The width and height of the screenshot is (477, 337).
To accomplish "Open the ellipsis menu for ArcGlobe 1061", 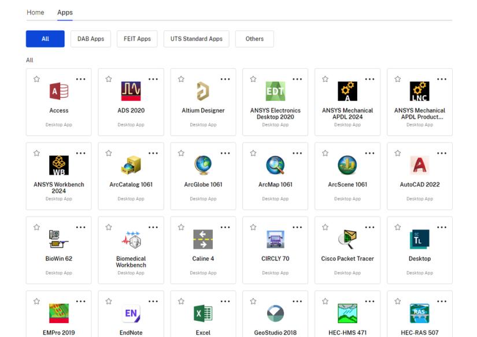I will [225, 153].
